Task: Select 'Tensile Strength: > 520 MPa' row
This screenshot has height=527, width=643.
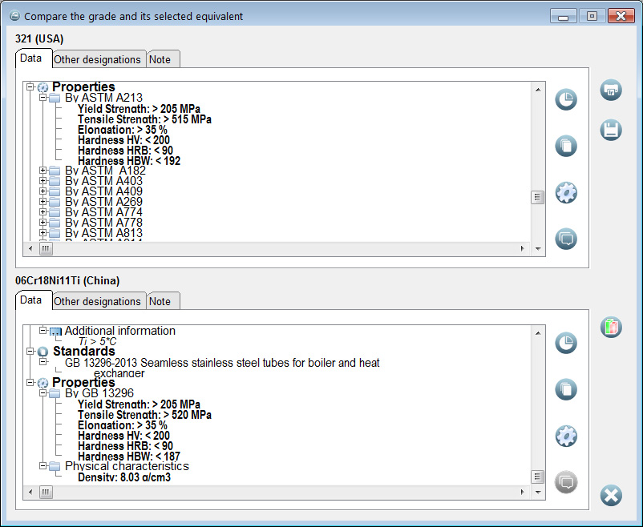Action: pos(144,415)
